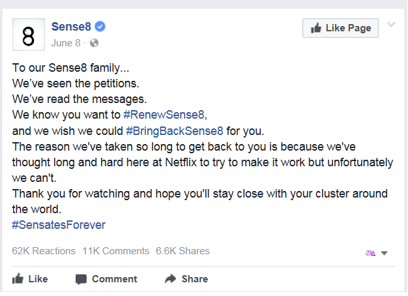Screen dimensions: 408x296
Task: Click the small purple profile icon
Action: [x=370, y=253]
